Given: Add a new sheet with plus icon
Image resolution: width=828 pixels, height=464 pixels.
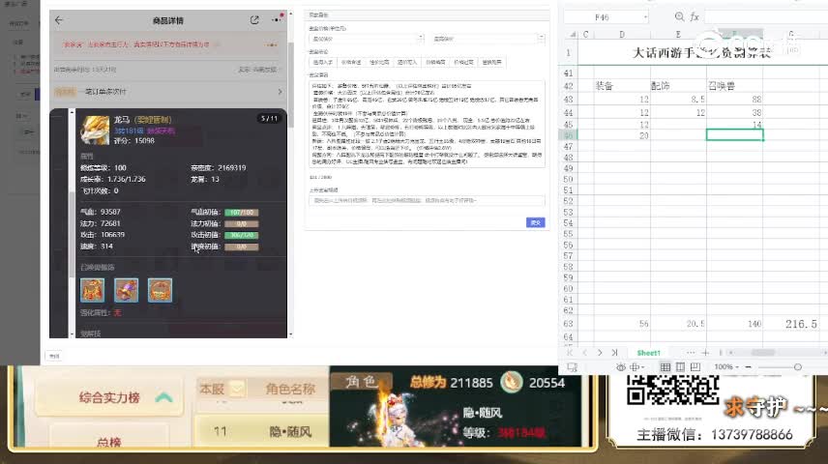Looking at the screenshot, I should click(705, 353).
